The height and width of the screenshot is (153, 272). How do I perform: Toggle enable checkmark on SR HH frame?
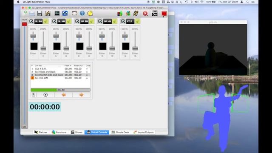(115, 21)
